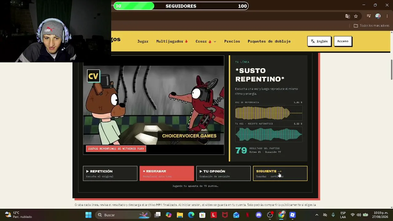The width and height of the screenshot is (393, 221).
Task: Open File Explorer from the taskbar
Action: (180, 215)
